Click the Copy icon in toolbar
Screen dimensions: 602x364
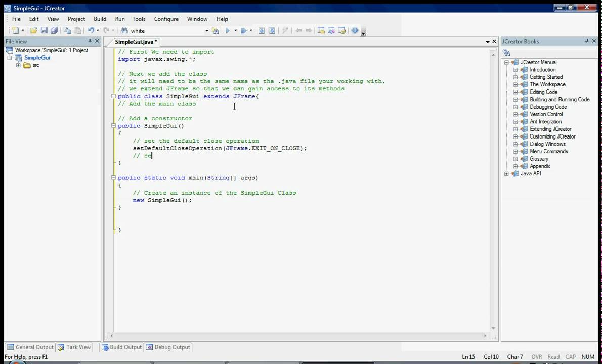[67, 31]
